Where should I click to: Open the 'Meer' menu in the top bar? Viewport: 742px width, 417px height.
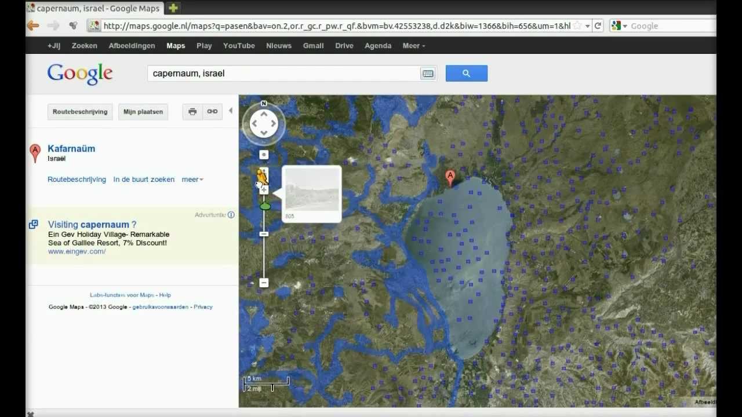(413, 46)
